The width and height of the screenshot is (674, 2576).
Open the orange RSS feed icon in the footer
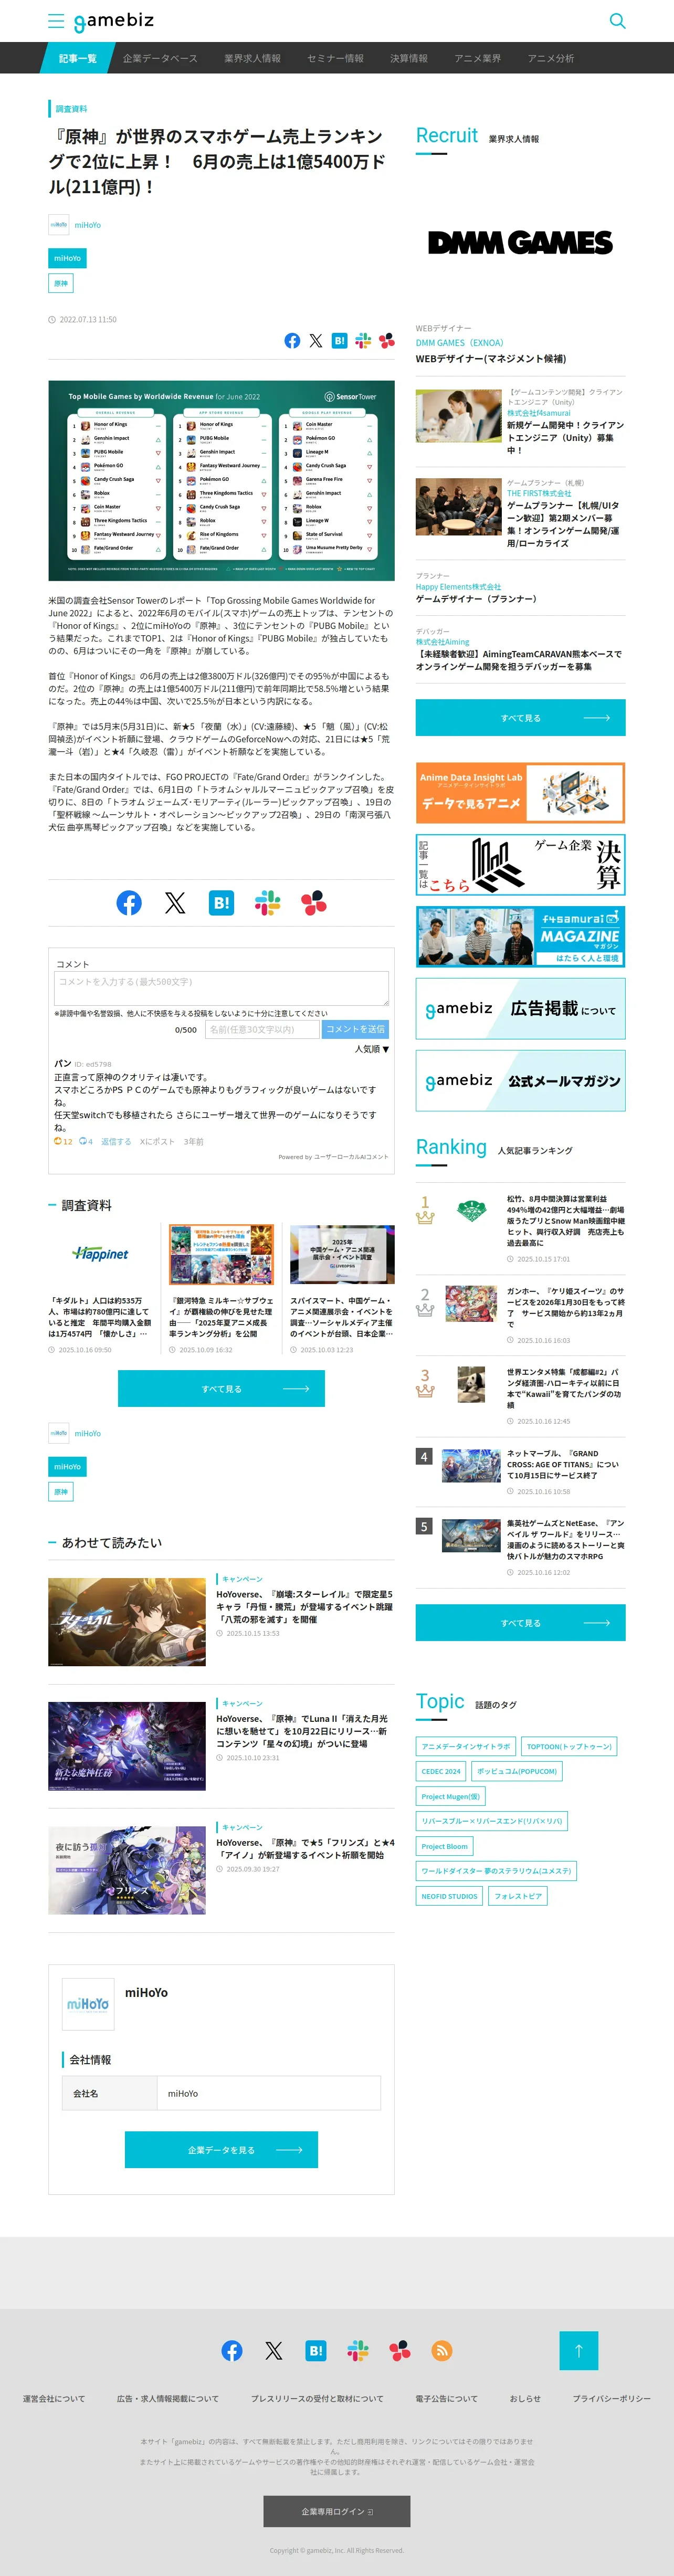pyautogui.click(x=442, y=2350)
